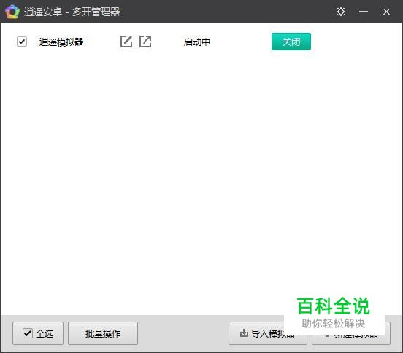Open the export shortcut icon for 逍遥模拟器

point(145,42)
